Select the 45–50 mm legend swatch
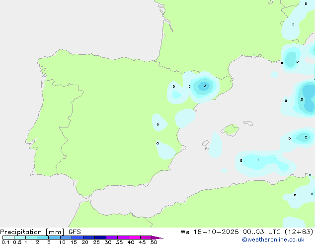Screen dimensions: 315x244 click(146, 238)
